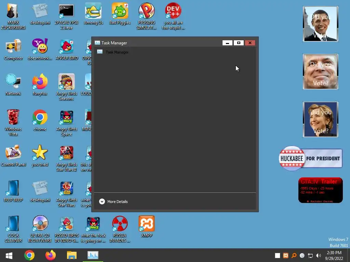Click the GTA:IV Trailer countdown gadget
Viewport: 350px width, 262px height.
pyautogui.click(x=320, y=190)
